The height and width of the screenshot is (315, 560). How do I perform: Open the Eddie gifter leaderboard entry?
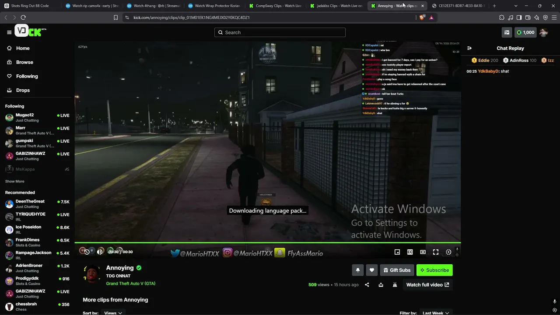[485, 60]
